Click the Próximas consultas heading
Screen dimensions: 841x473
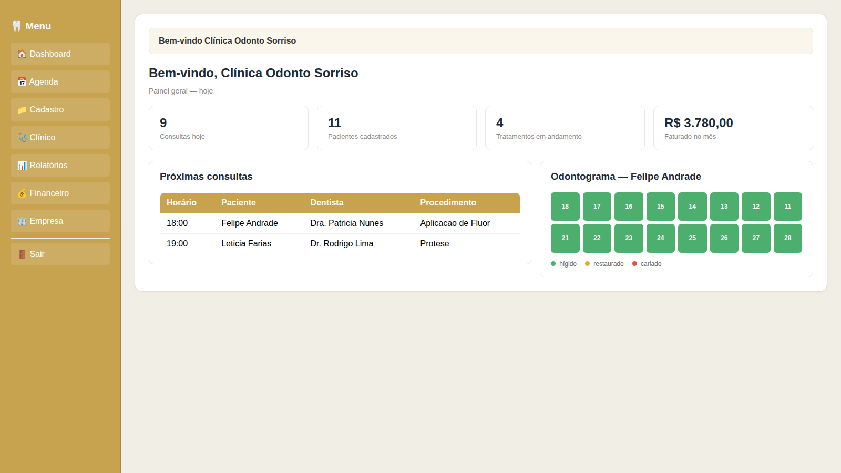coord(206,177)
